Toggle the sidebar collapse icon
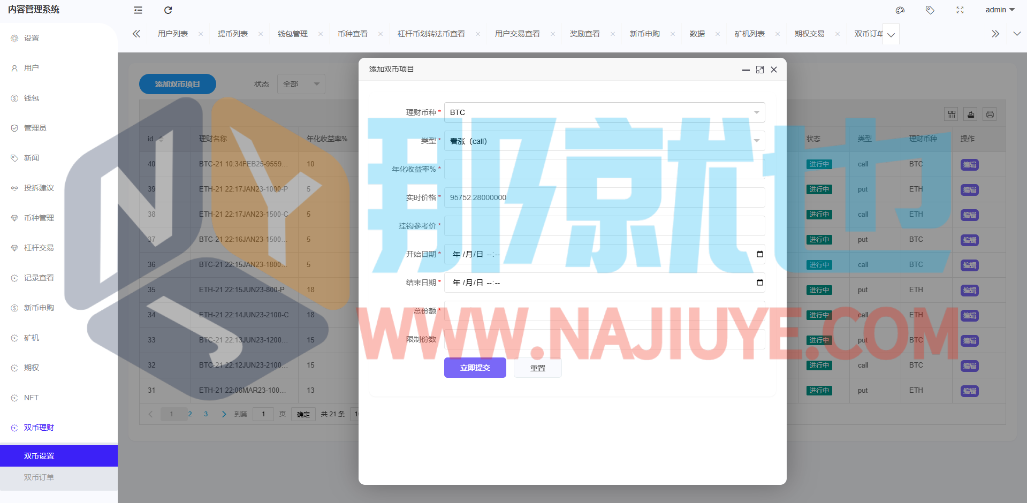 click(138, 10)
